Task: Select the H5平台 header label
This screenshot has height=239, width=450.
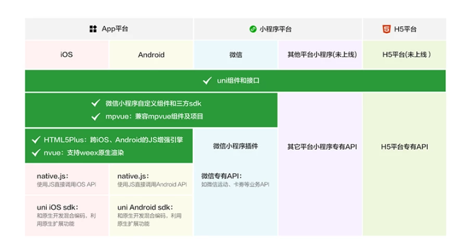Action: pos(405,29)
